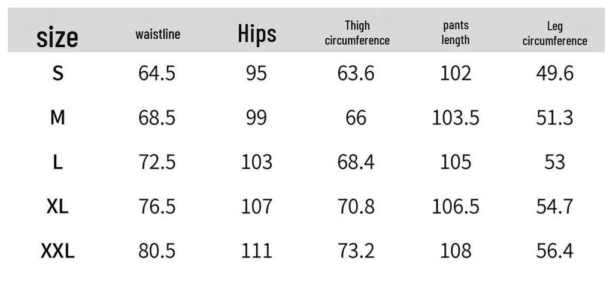Click the hips value 111
Screen dimensions: 613x282
click(256, 251)
